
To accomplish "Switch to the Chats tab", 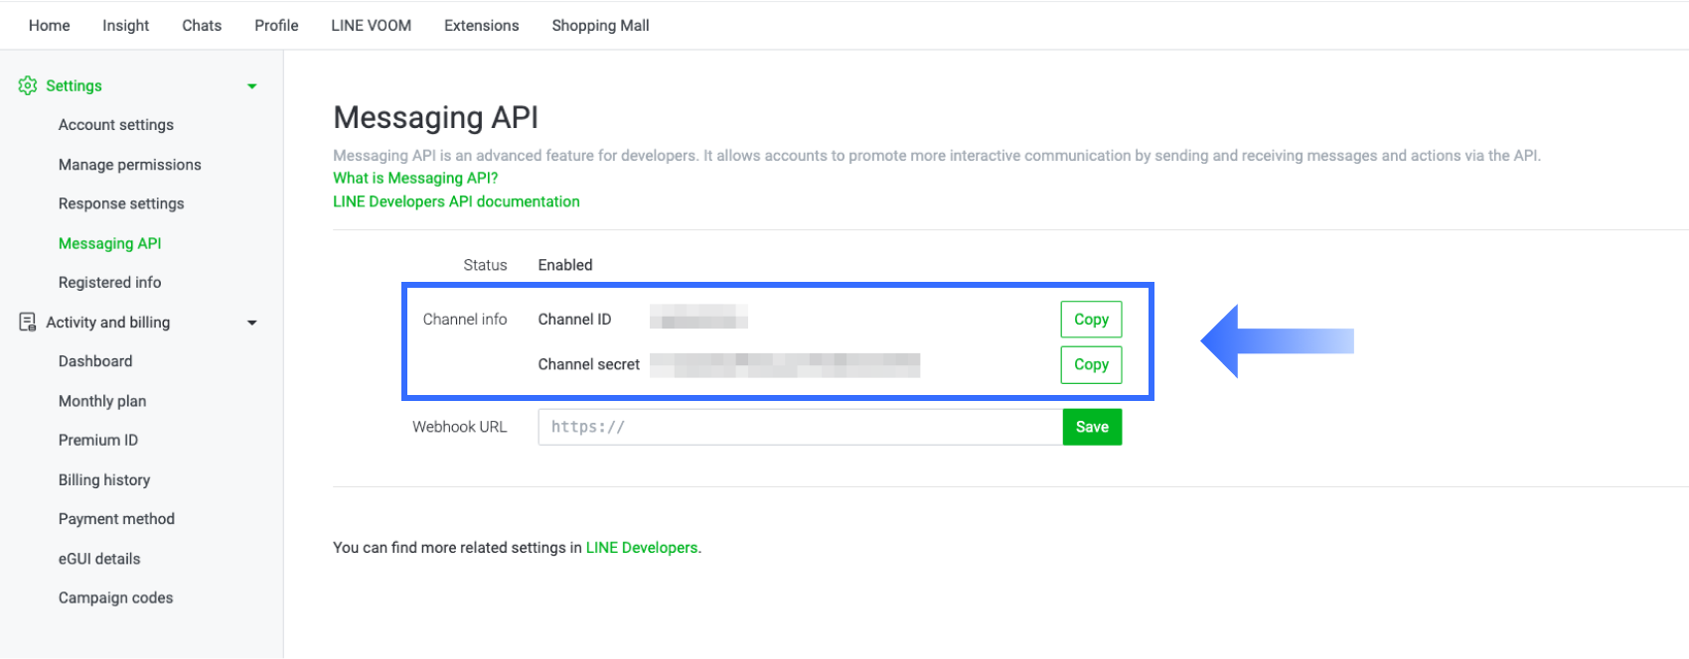I will point(202,26).
